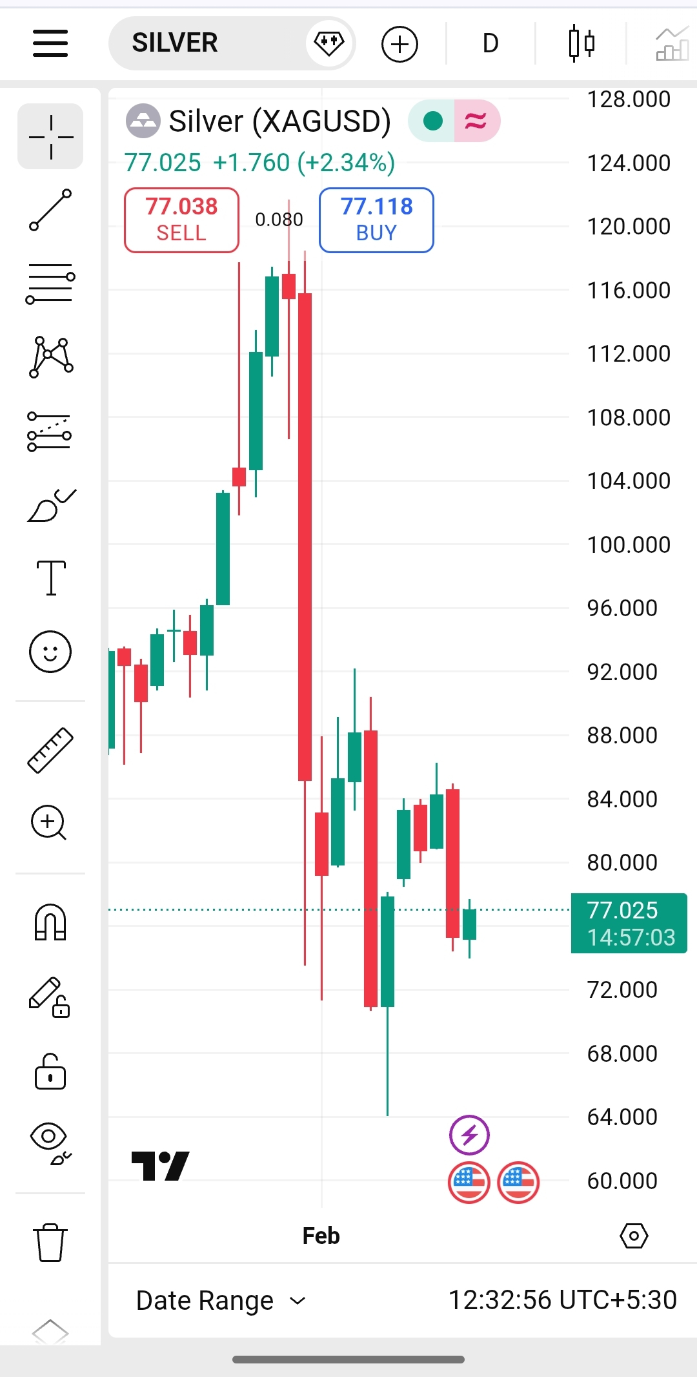The image size is (697, 1377).
Task: Open the candlestick chart type menu
Action: [581, 43]
